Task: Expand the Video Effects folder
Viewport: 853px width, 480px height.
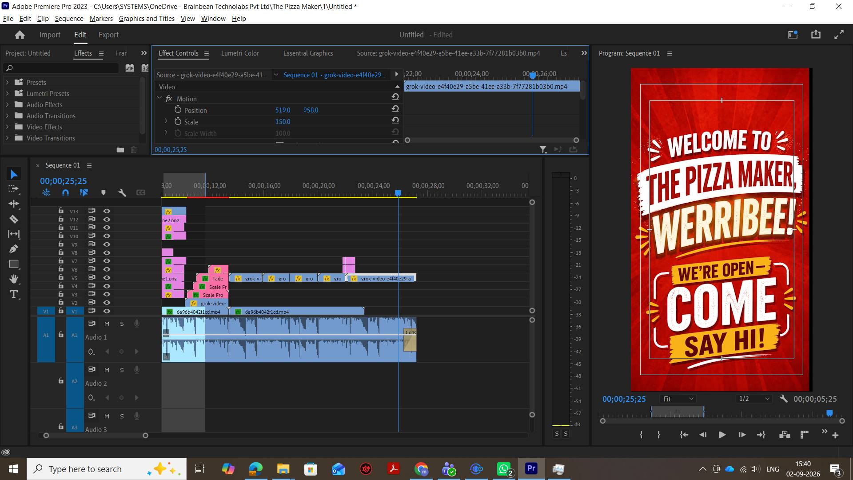Action: tap(7, 127)
